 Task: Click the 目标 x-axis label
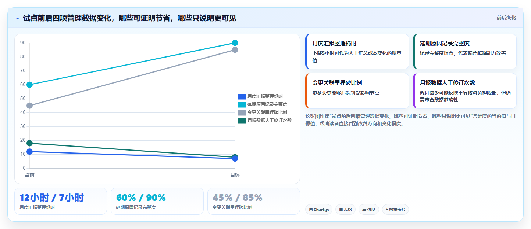(235, 175)
